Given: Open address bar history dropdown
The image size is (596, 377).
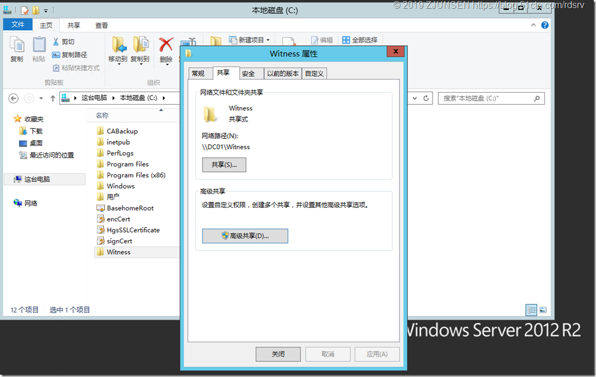Looking at the screenshot, I should (415, 98).
